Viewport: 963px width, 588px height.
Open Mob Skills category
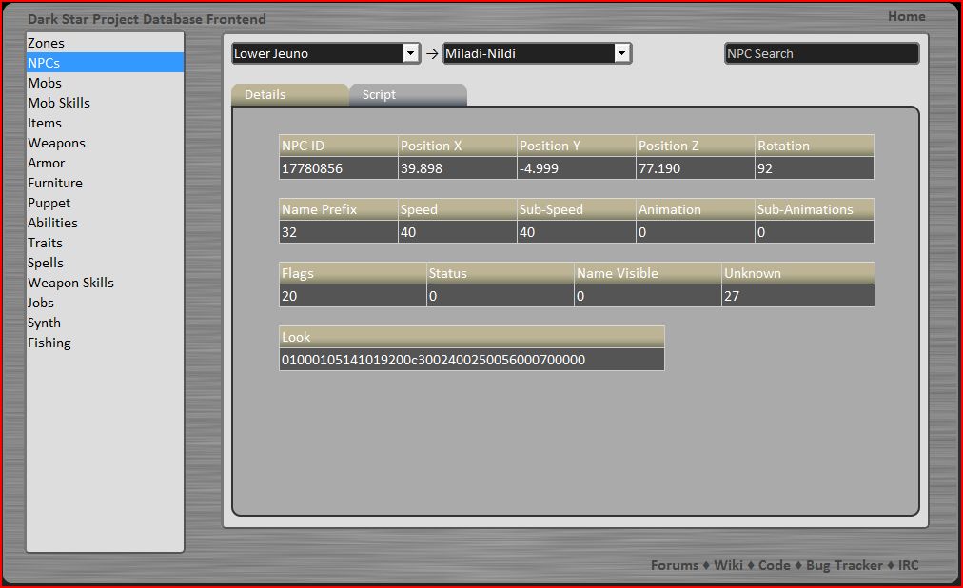(59, 103)
